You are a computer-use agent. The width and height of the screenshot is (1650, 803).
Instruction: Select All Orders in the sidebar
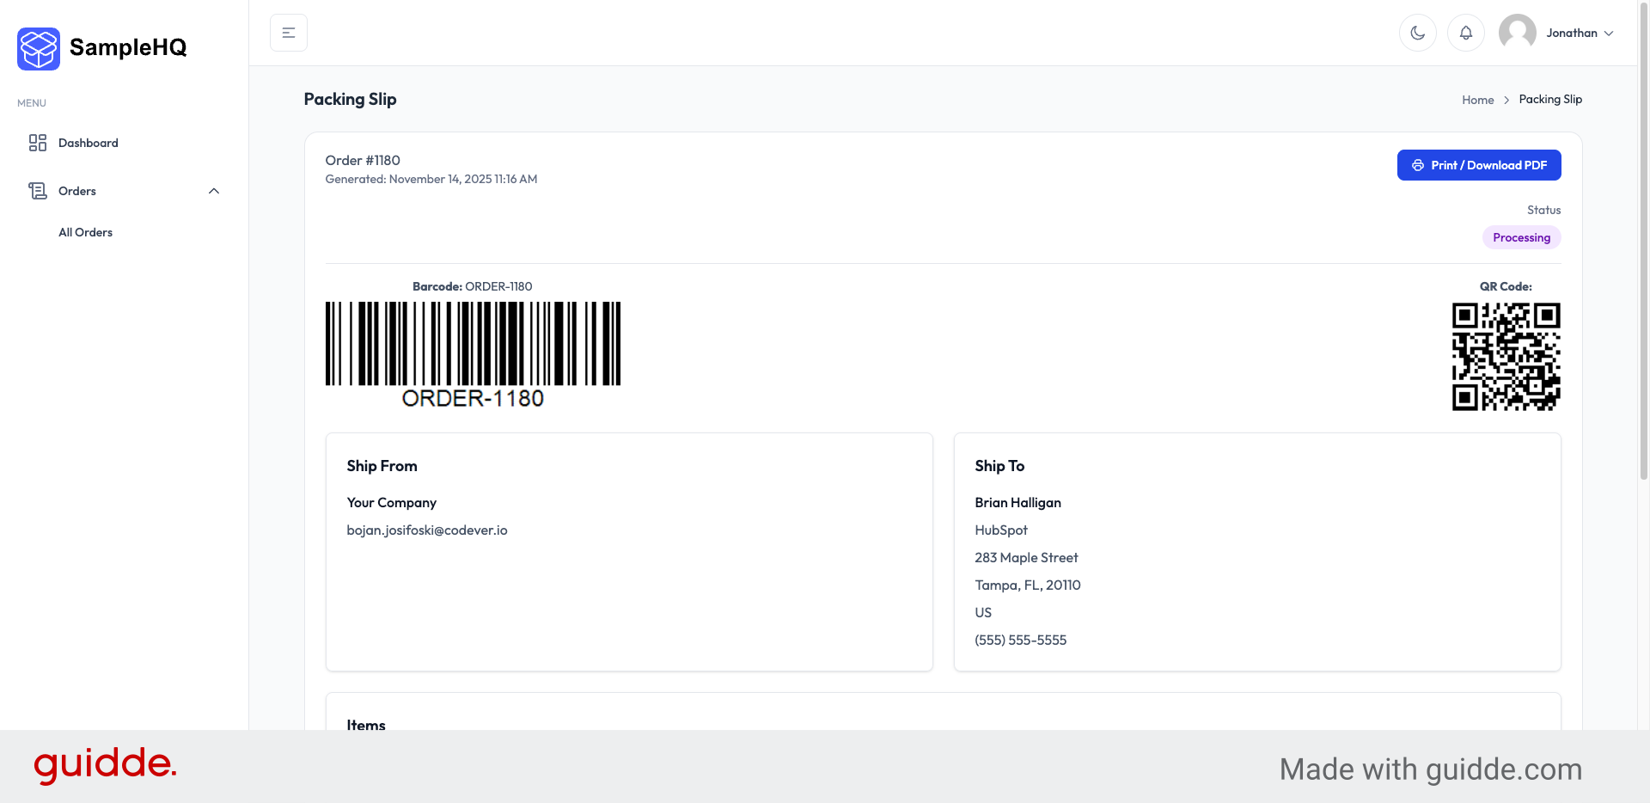pyautogui.click(x=85, y=232)
